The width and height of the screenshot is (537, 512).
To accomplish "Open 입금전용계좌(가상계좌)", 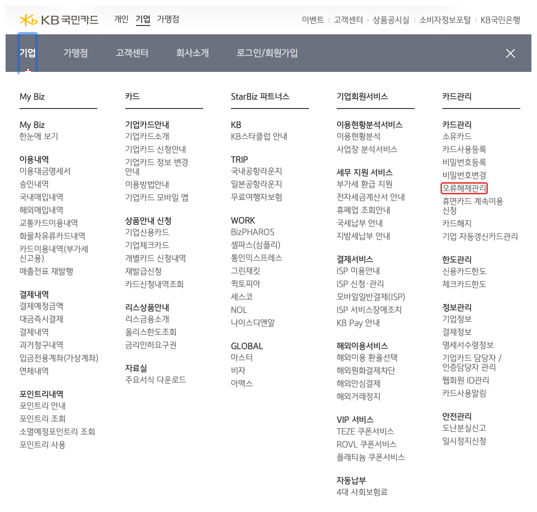I will click(59, 358).
